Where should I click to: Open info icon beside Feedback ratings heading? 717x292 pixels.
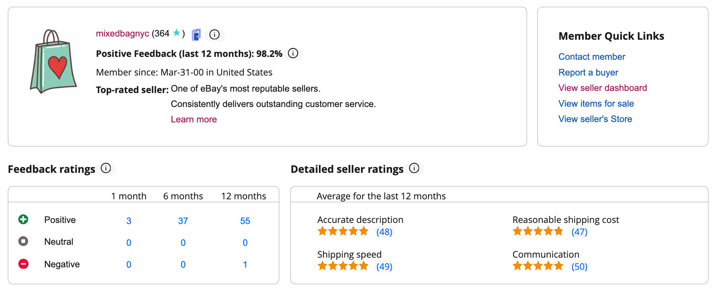point(106,168)
